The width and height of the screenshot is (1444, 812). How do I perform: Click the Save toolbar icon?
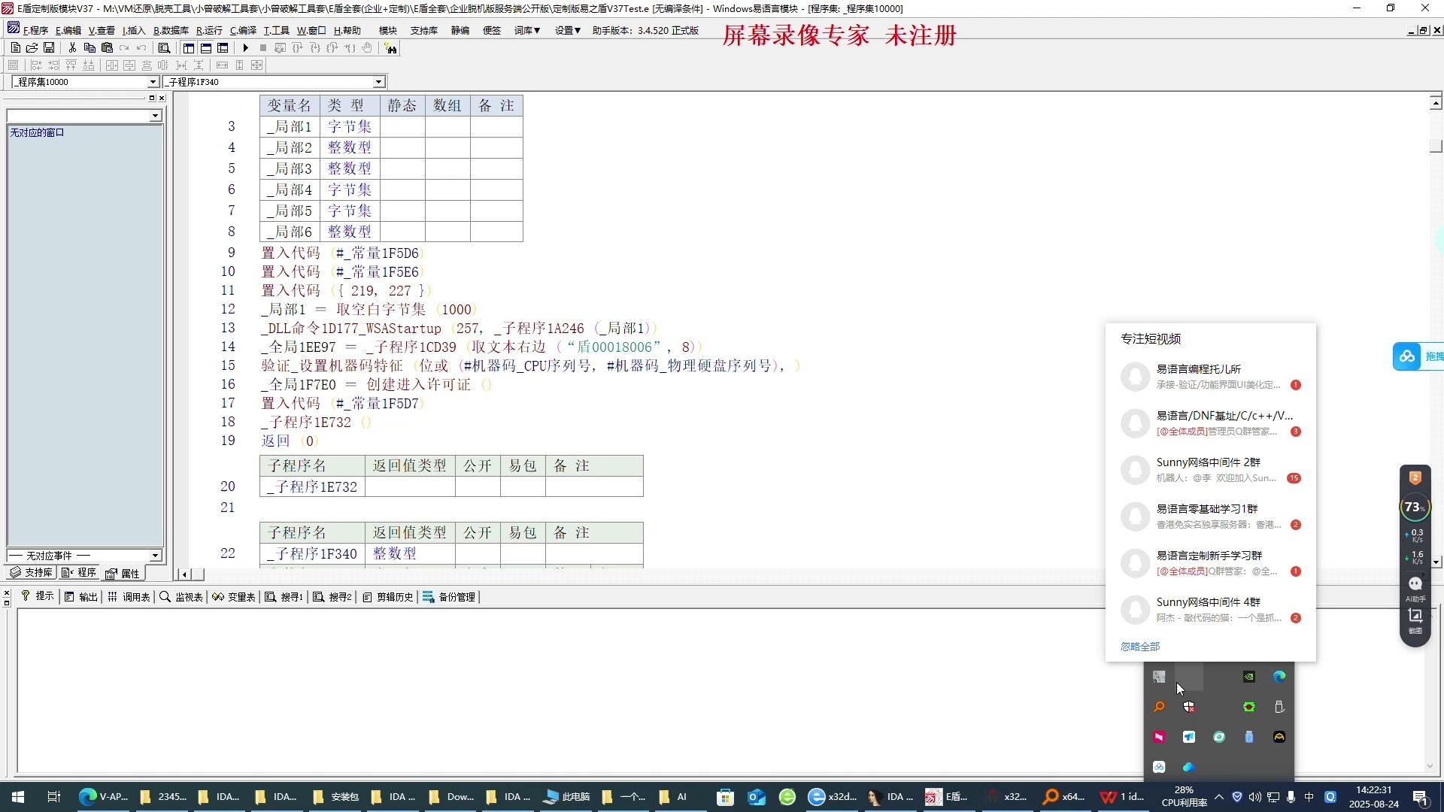coord(49,47)
